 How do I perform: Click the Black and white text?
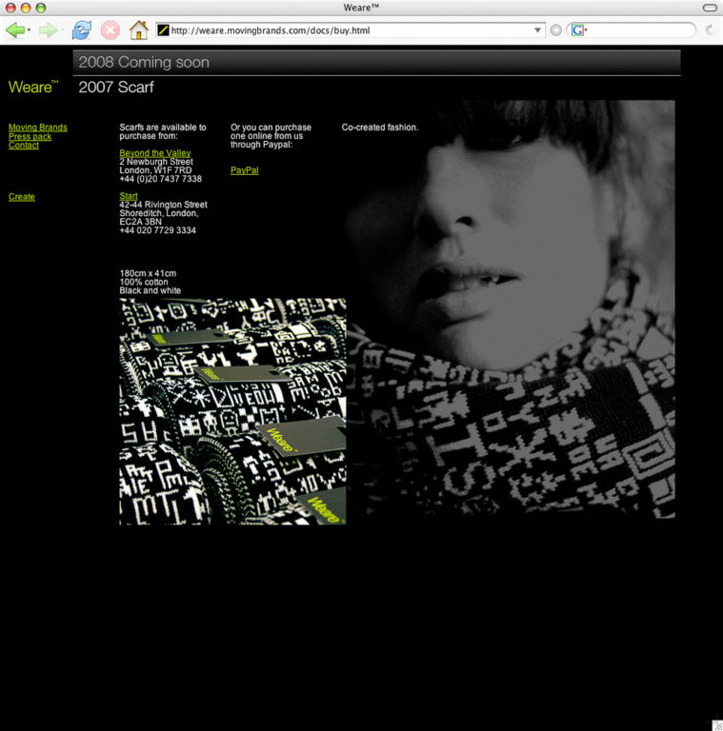tap(151, 290)
